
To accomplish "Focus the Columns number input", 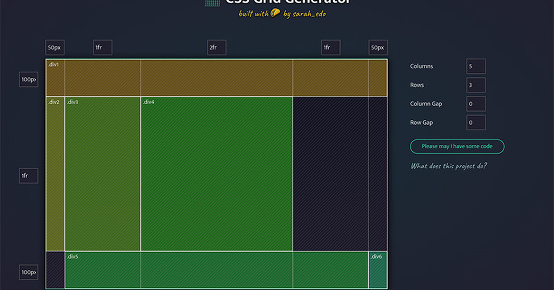I will pos(476,66).
